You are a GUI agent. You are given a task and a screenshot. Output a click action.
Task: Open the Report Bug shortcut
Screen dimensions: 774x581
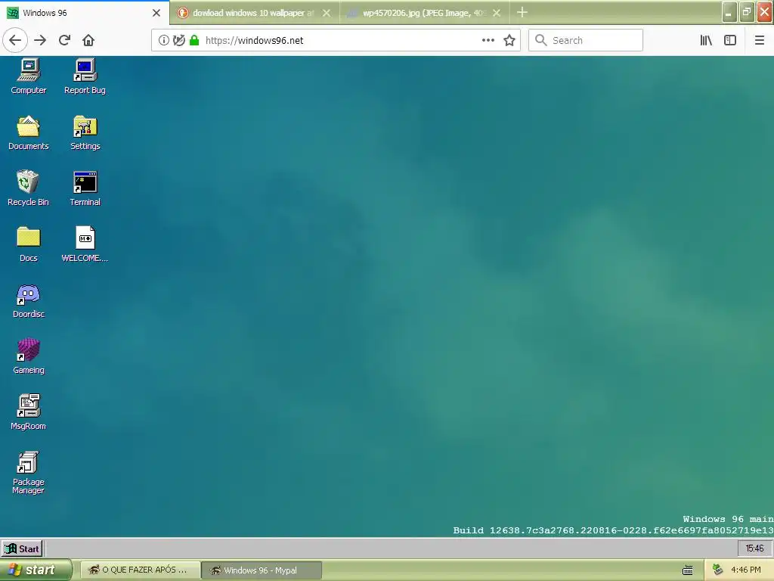pos(85,76)
